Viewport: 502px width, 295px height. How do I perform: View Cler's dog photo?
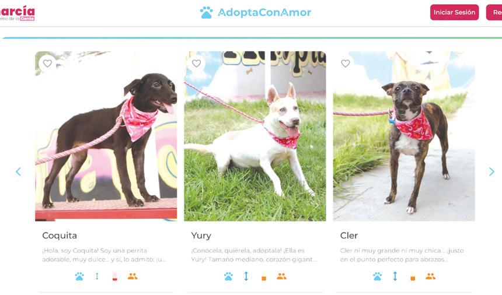pyautogui.click(x=404, y=136)
